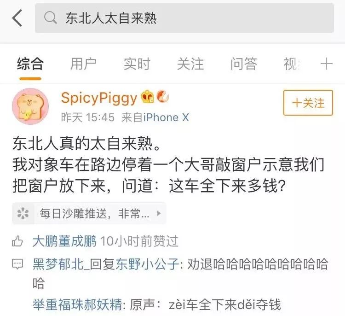Open 大鹏董成鹏 profile link
The height and width of the screenshot is (316, 345).
tap(64, 241)
